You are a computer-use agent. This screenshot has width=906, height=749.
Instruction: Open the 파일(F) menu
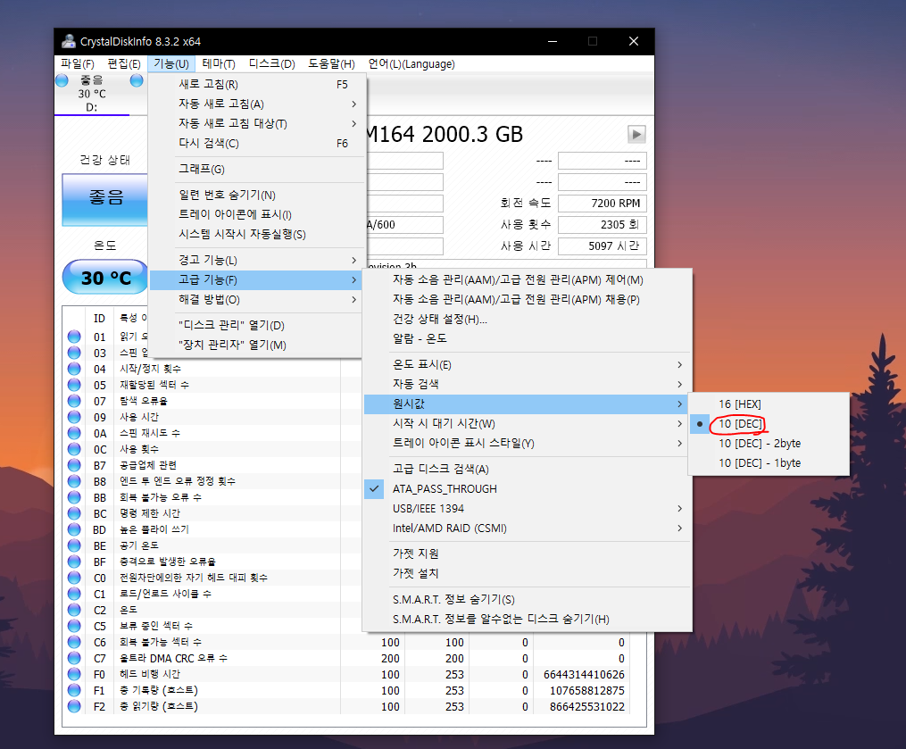[x=78, y=63]
